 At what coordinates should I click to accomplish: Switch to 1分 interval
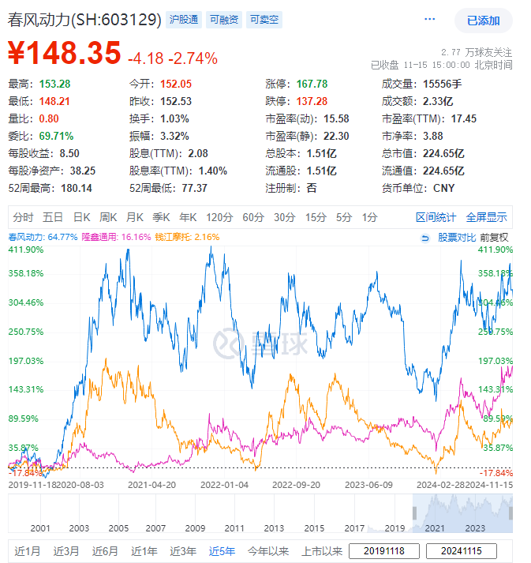click(369, 217)
